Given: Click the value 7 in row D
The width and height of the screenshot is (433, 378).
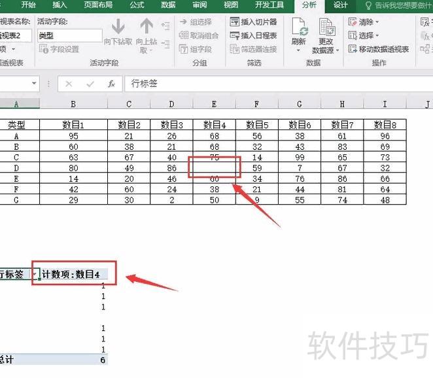Looking at the screenshot, I should (300, 168).
